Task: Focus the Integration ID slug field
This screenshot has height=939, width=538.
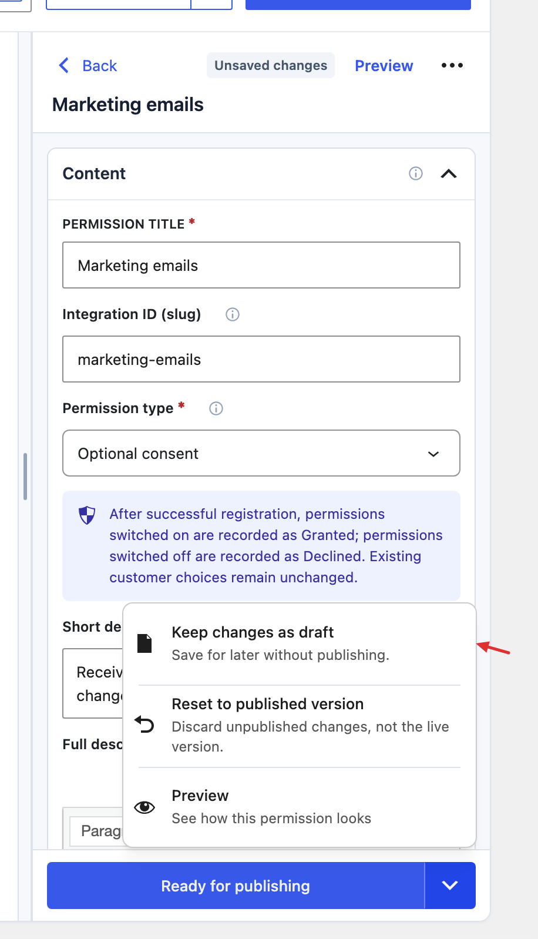Action: click(261, 359)
